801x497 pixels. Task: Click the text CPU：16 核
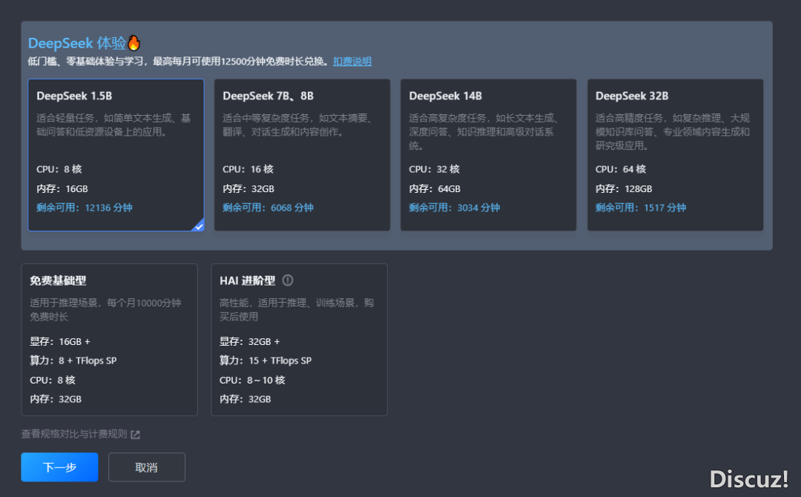point(248,169)
